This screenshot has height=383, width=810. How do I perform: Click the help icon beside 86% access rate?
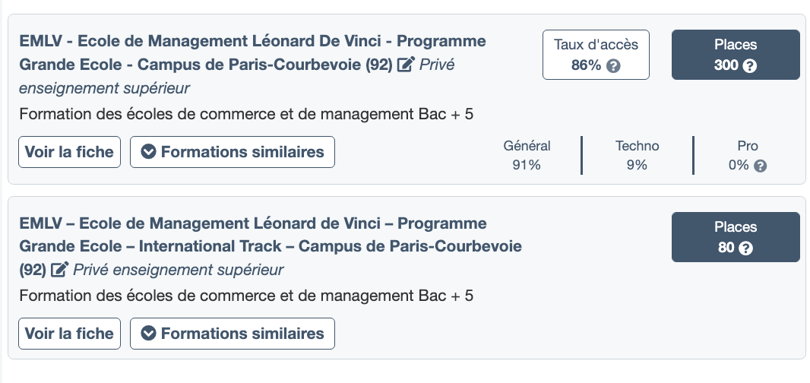[614, 66]
